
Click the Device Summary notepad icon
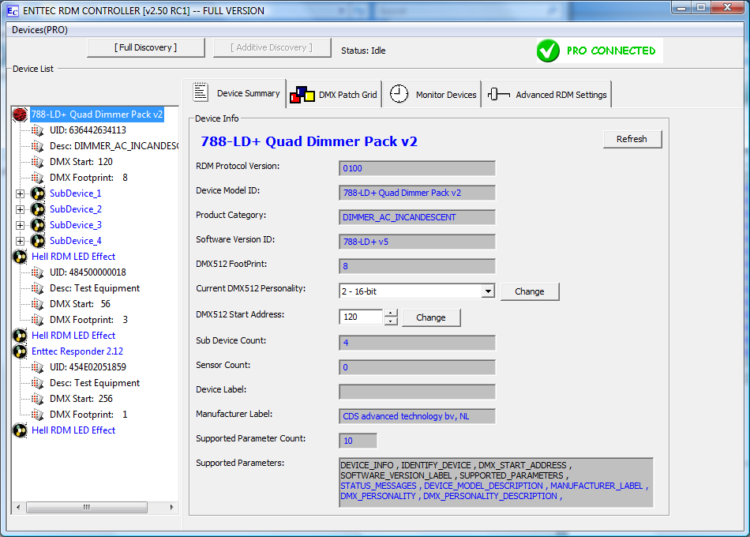coord(201,93)
